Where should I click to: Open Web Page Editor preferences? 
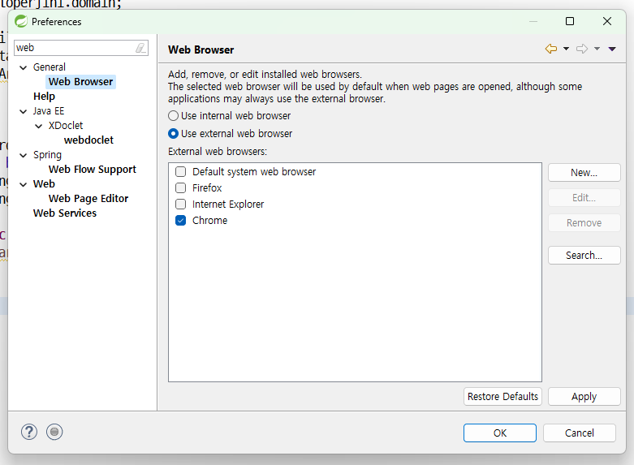(x=88, y=199)
